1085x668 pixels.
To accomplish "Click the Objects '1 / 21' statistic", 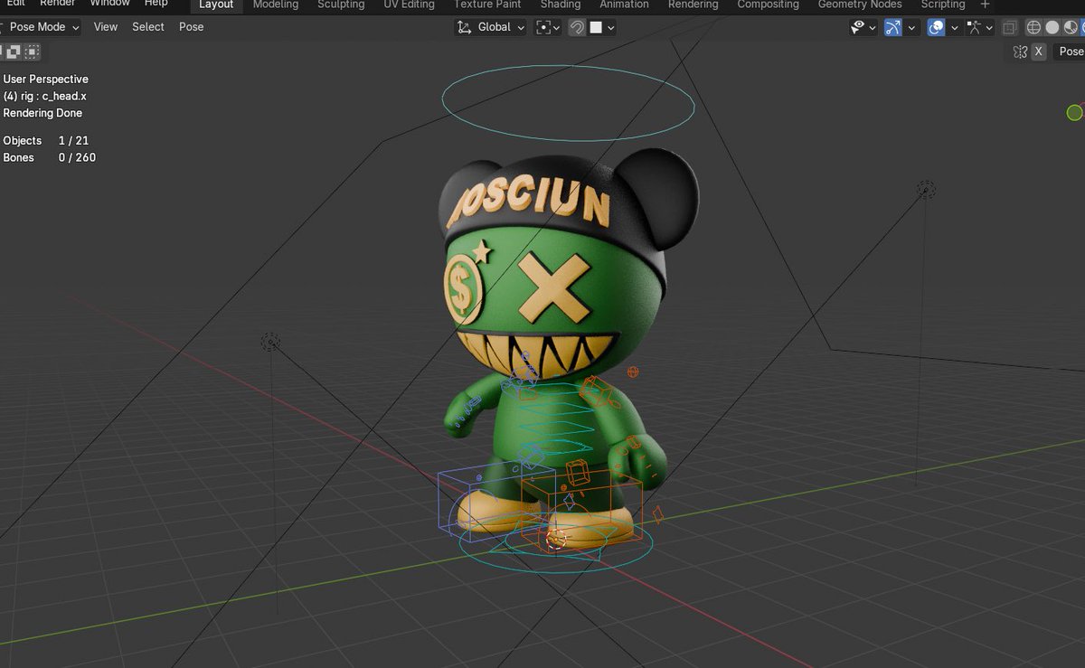I will click(x=73, y=140).
